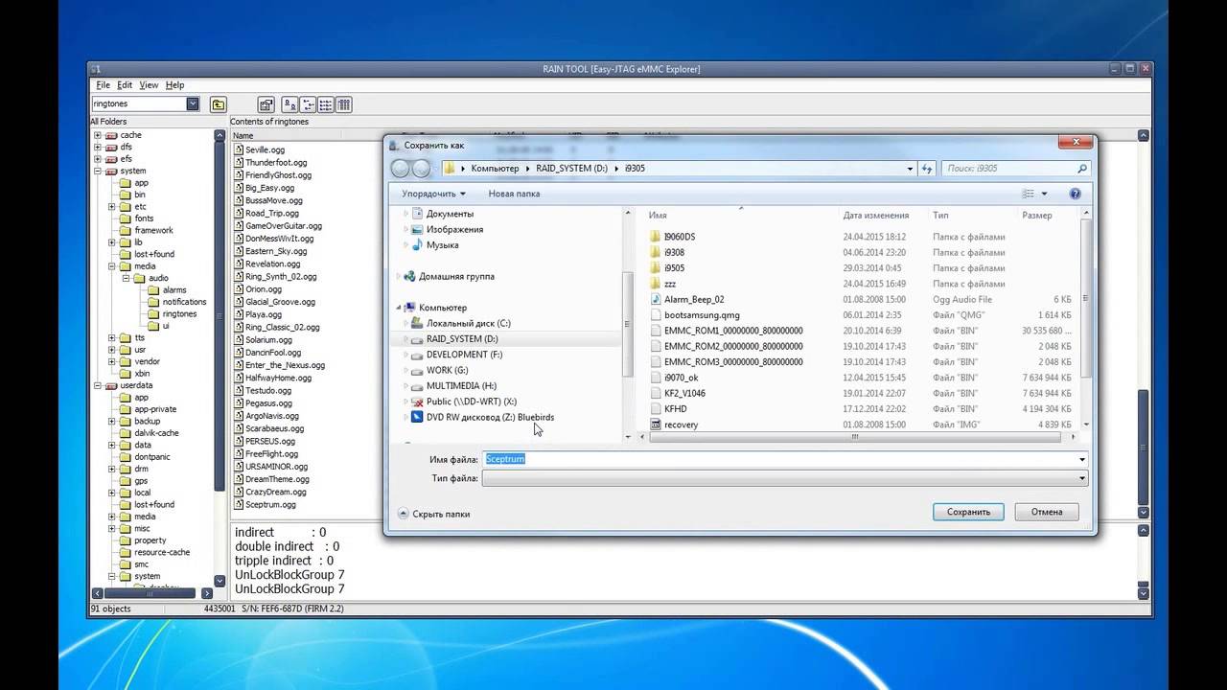
Task: Open the File menu
Action: tap(104, 85)
